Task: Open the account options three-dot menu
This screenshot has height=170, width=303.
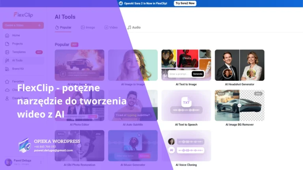Action: [41, 162]
